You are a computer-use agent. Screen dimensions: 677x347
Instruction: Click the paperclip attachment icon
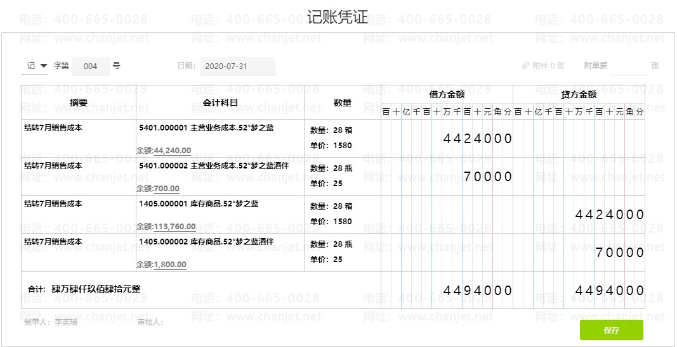tap(525, 66)
